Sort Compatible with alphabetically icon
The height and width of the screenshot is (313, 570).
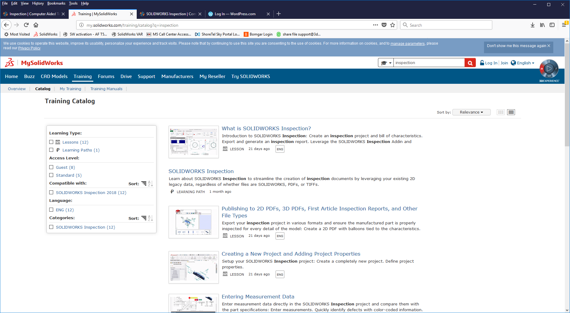(x=150, y=183)
